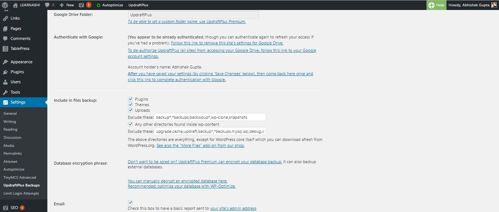
Task: Click the wp-content 'Exclude these' text field
Action: [x=210, y=131]
